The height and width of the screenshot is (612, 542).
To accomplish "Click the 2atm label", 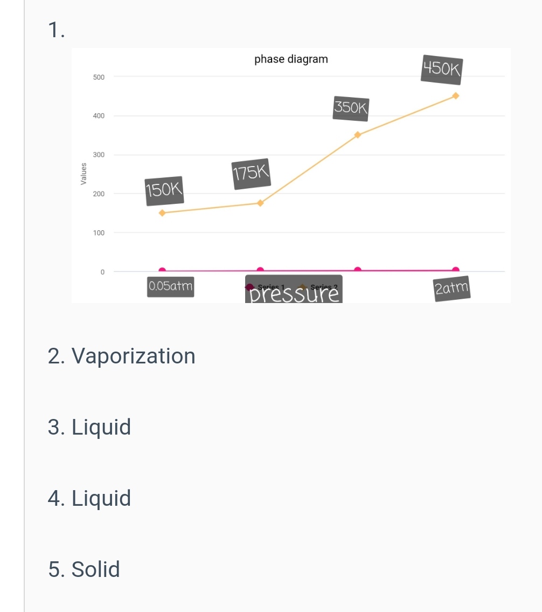I will point(452,287).
